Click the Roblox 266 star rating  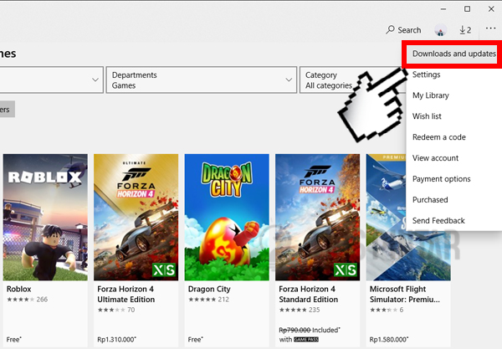[28, 300]
